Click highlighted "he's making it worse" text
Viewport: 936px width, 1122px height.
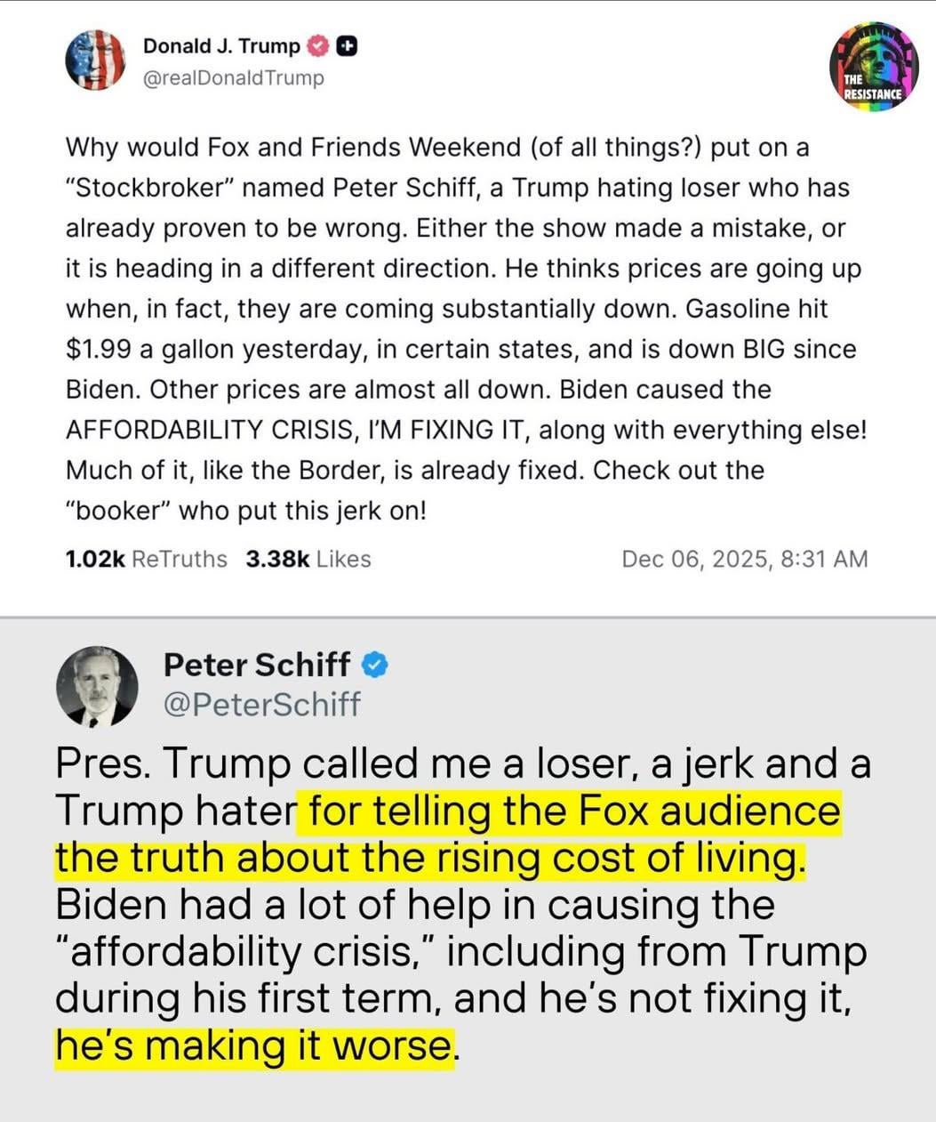254,1045
